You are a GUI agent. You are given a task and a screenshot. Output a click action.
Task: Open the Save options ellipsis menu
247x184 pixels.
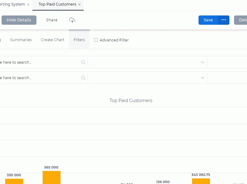[x=224, y=20]
